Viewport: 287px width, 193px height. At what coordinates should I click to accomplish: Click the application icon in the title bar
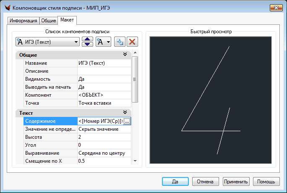[7, 8]
